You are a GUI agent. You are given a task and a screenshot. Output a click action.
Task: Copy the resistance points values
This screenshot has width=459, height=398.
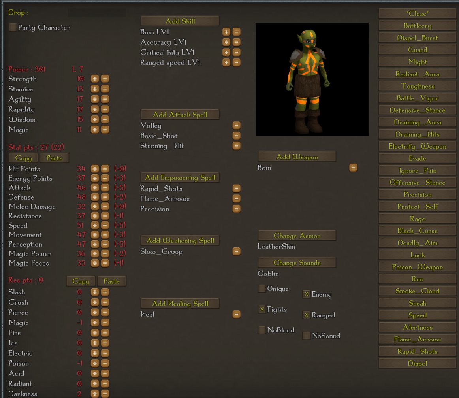[x=81, y=281]
